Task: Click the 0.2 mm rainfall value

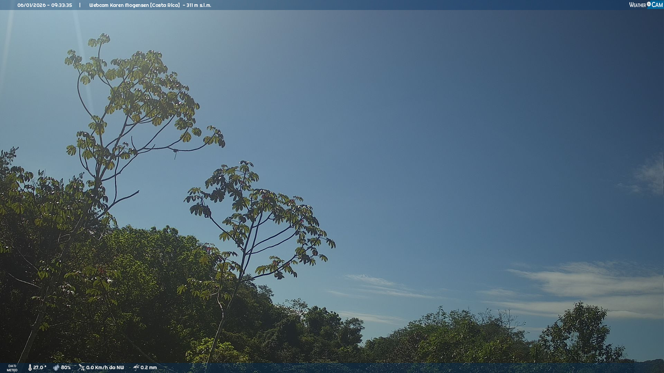Action: pos(149,367)
